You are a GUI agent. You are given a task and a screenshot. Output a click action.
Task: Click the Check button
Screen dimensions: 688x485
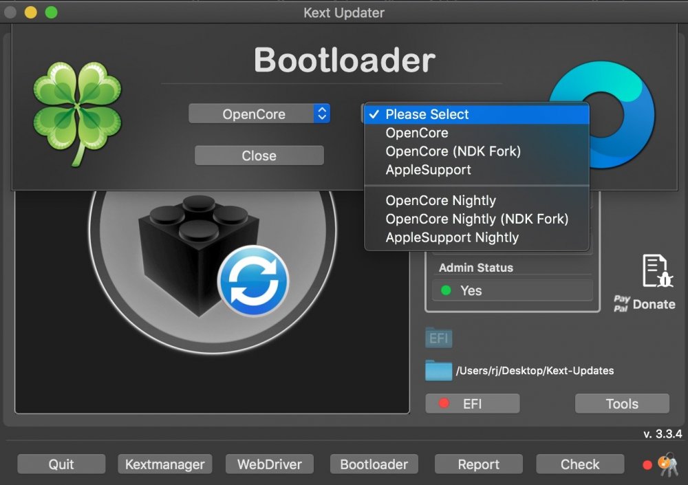pyautogui.click(x=579, y=464)
